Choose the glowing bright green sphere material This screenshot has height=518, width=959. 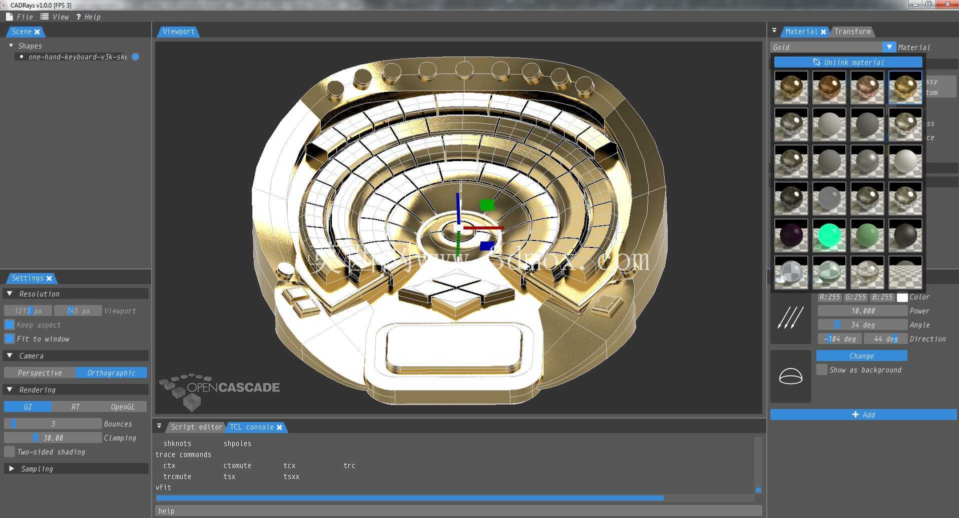click(829, 235)
